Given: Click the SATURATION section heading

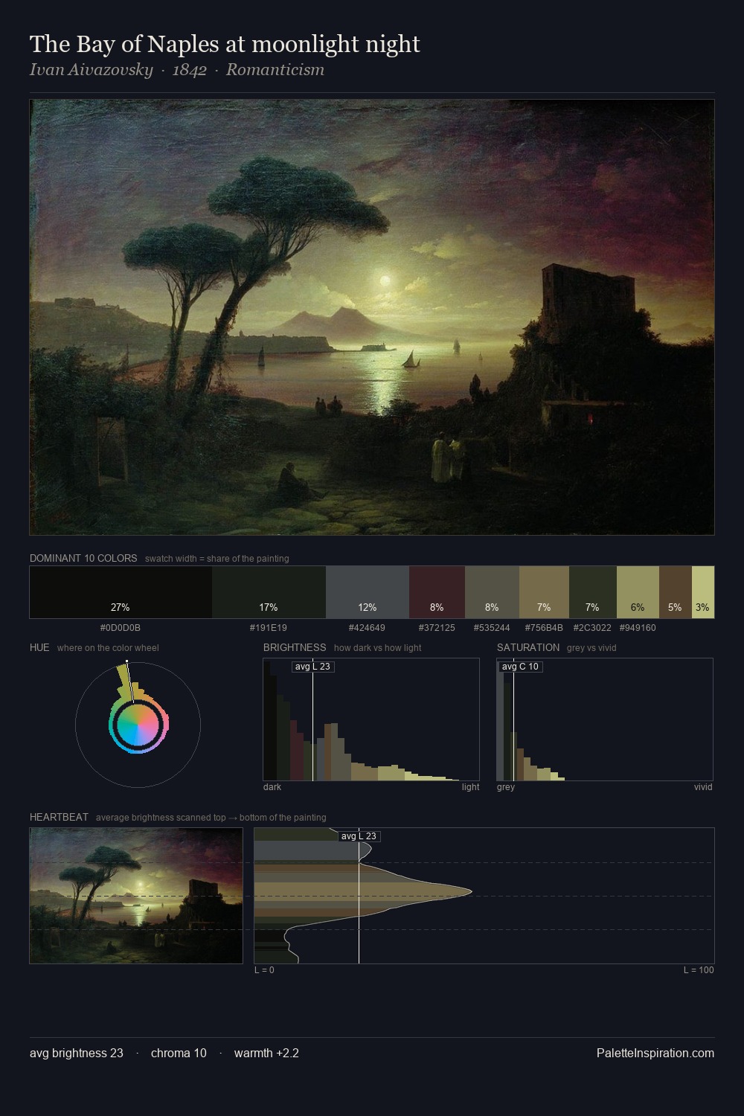Looking at the screenshot, I should (x=528, y=647).
